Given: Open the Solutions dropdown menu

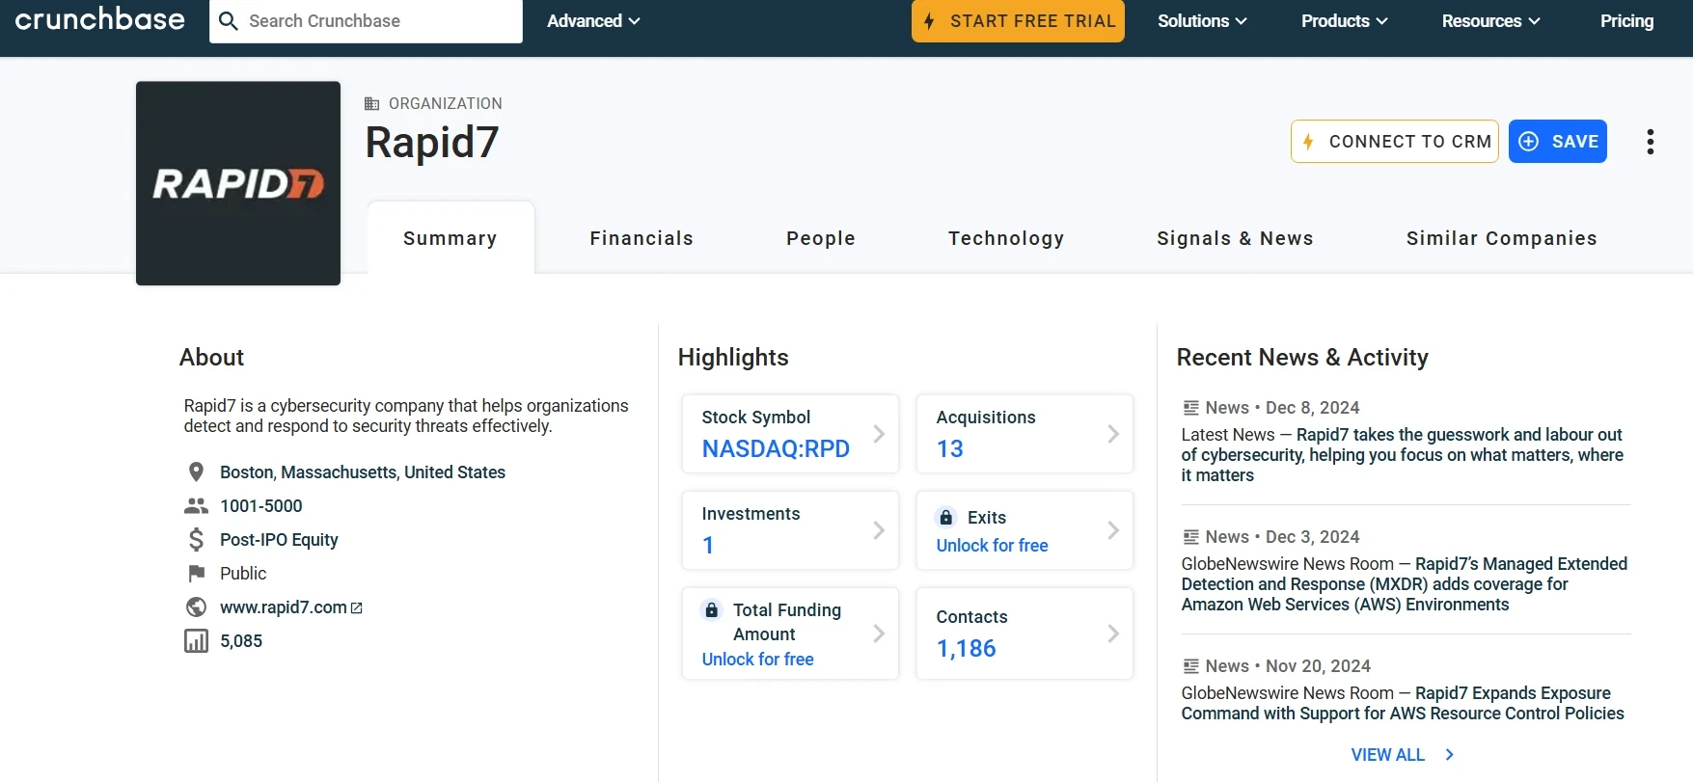Looking at the screenshot, I should (x=1202, y=21).
